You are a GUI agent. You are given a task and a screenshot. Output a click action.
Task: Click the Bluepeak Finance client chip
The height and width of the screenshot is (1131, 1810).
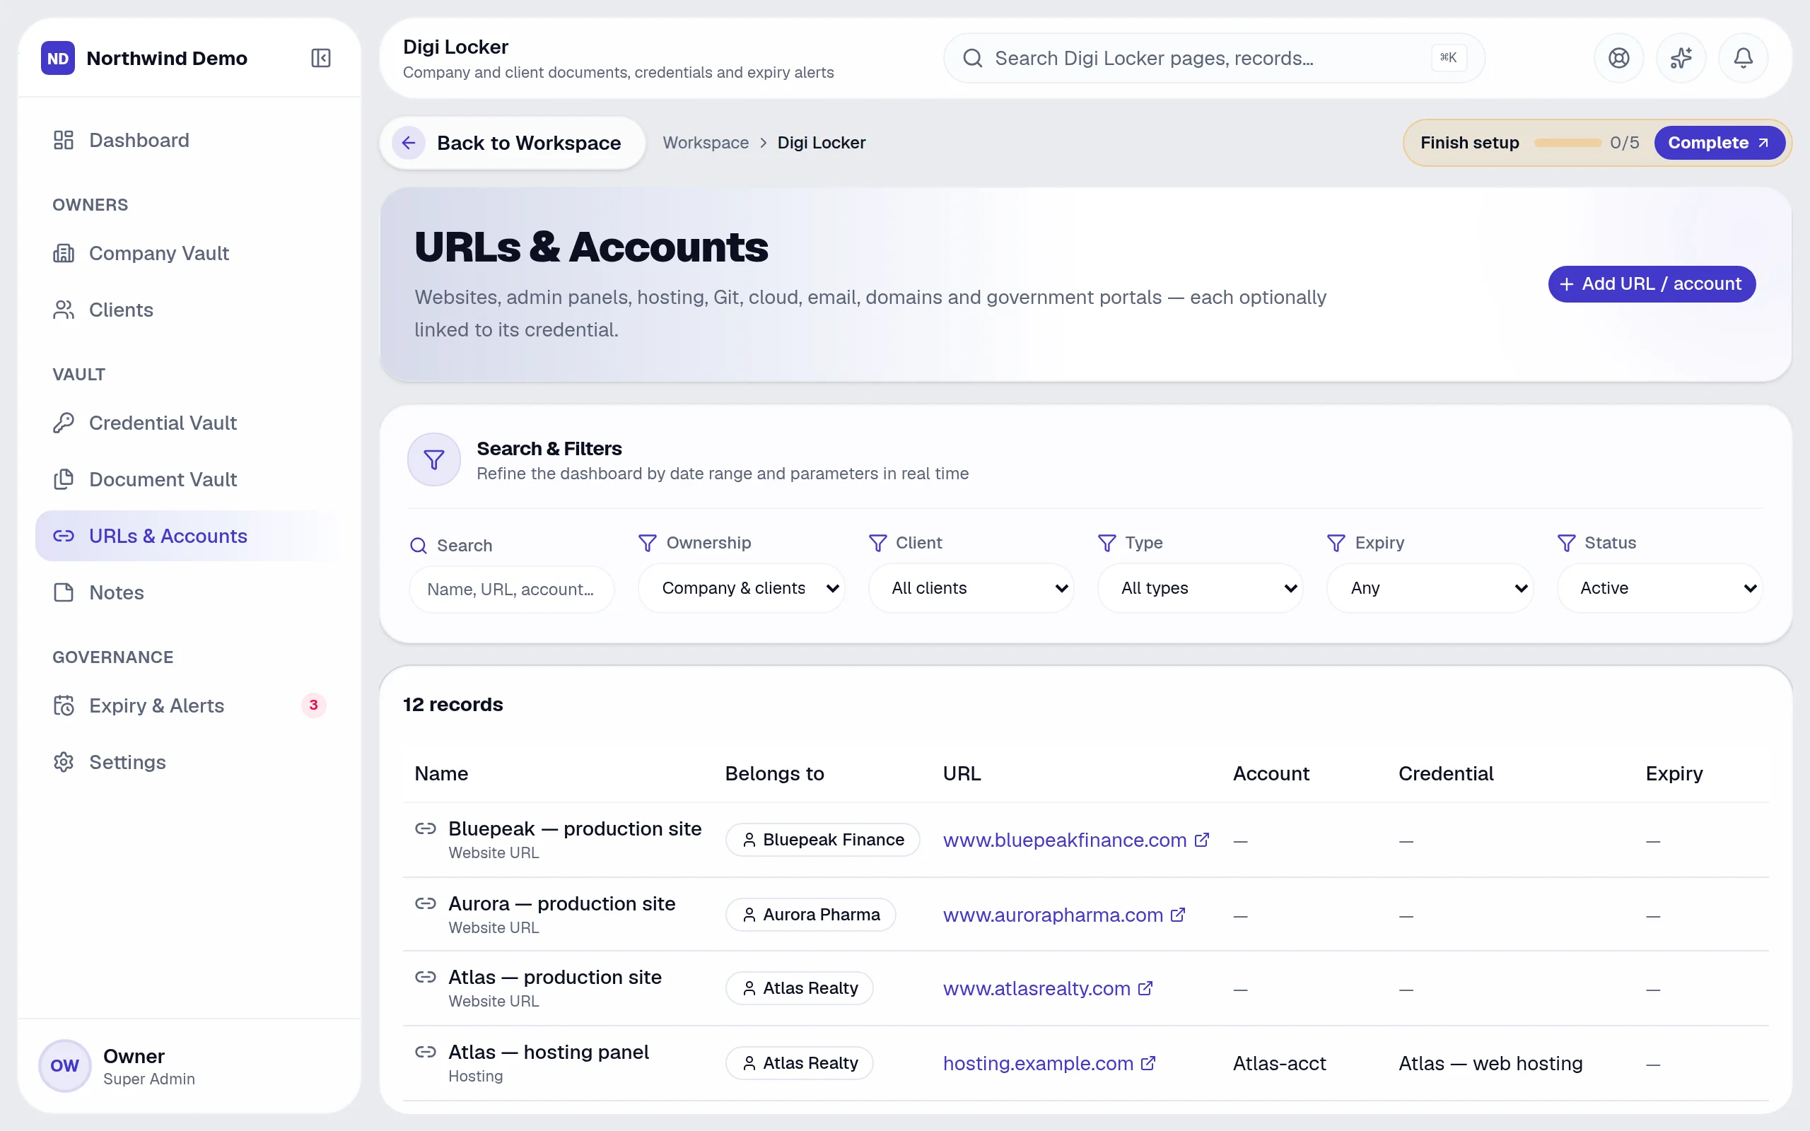point(822,839)
